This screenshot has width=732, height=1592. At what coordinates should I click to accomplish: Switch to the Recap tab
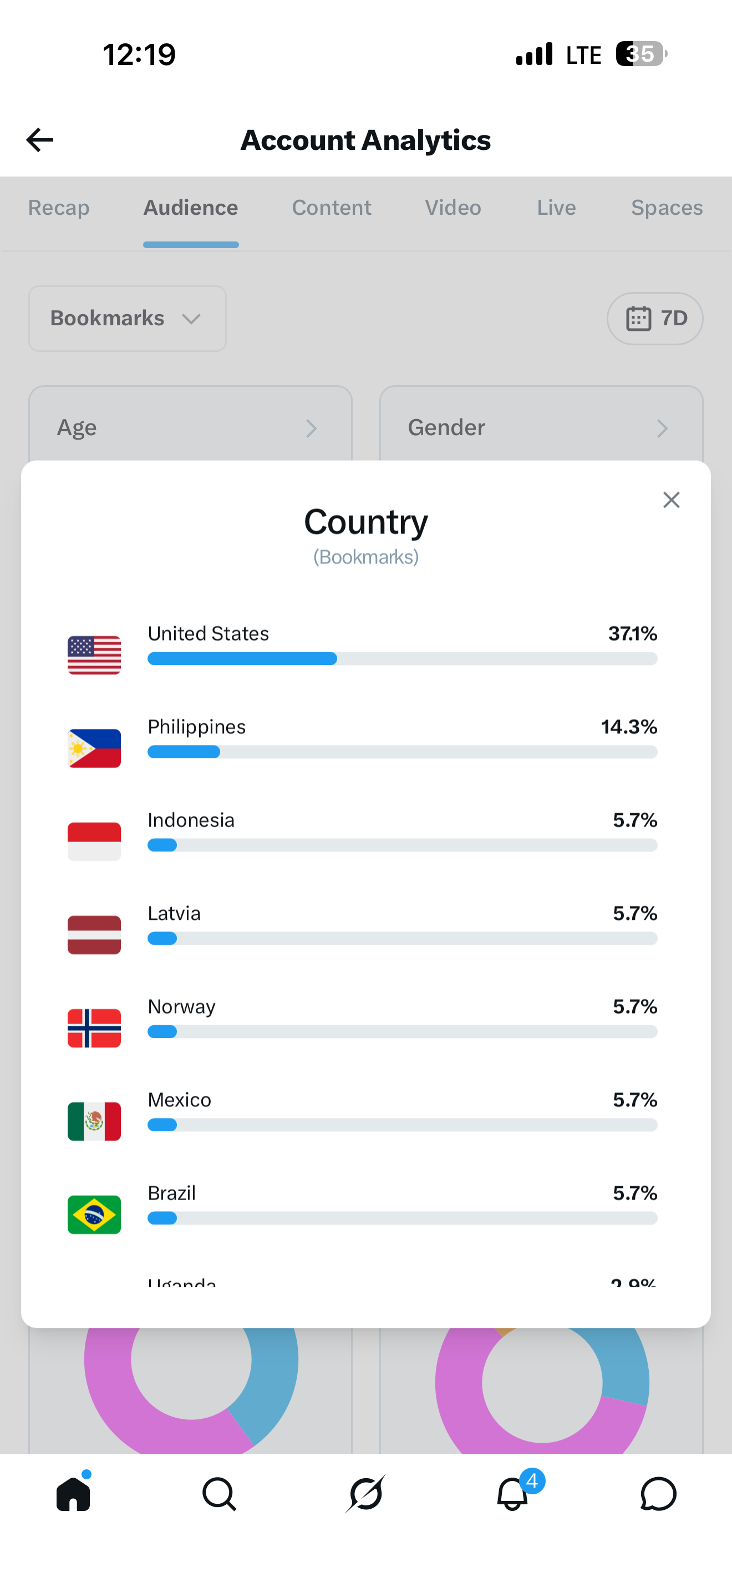(x=59, y=208)
